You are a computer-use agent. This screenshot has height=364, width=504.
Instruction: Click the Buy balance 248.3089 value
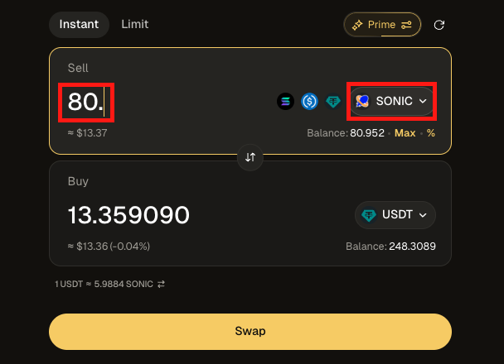pyautogui.click(x=414, y=247)
